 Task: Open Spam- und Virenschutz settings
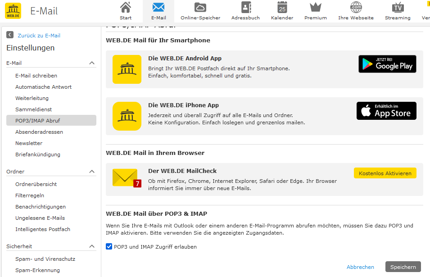[45, 259]
